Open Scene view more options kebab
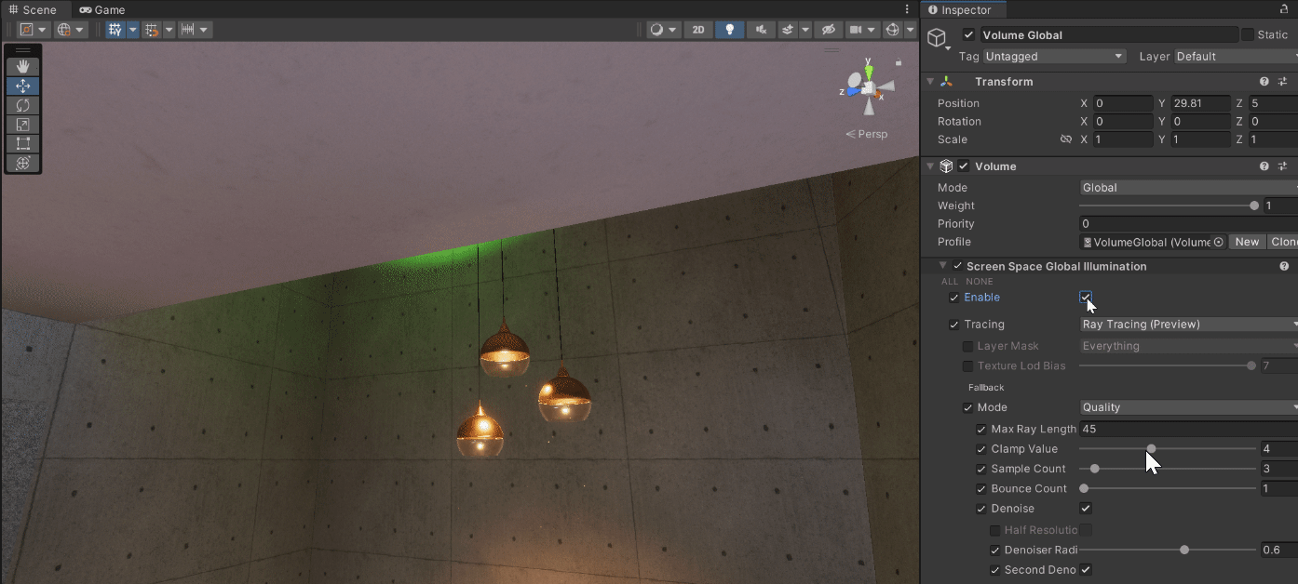 click(x=908, y=9)
